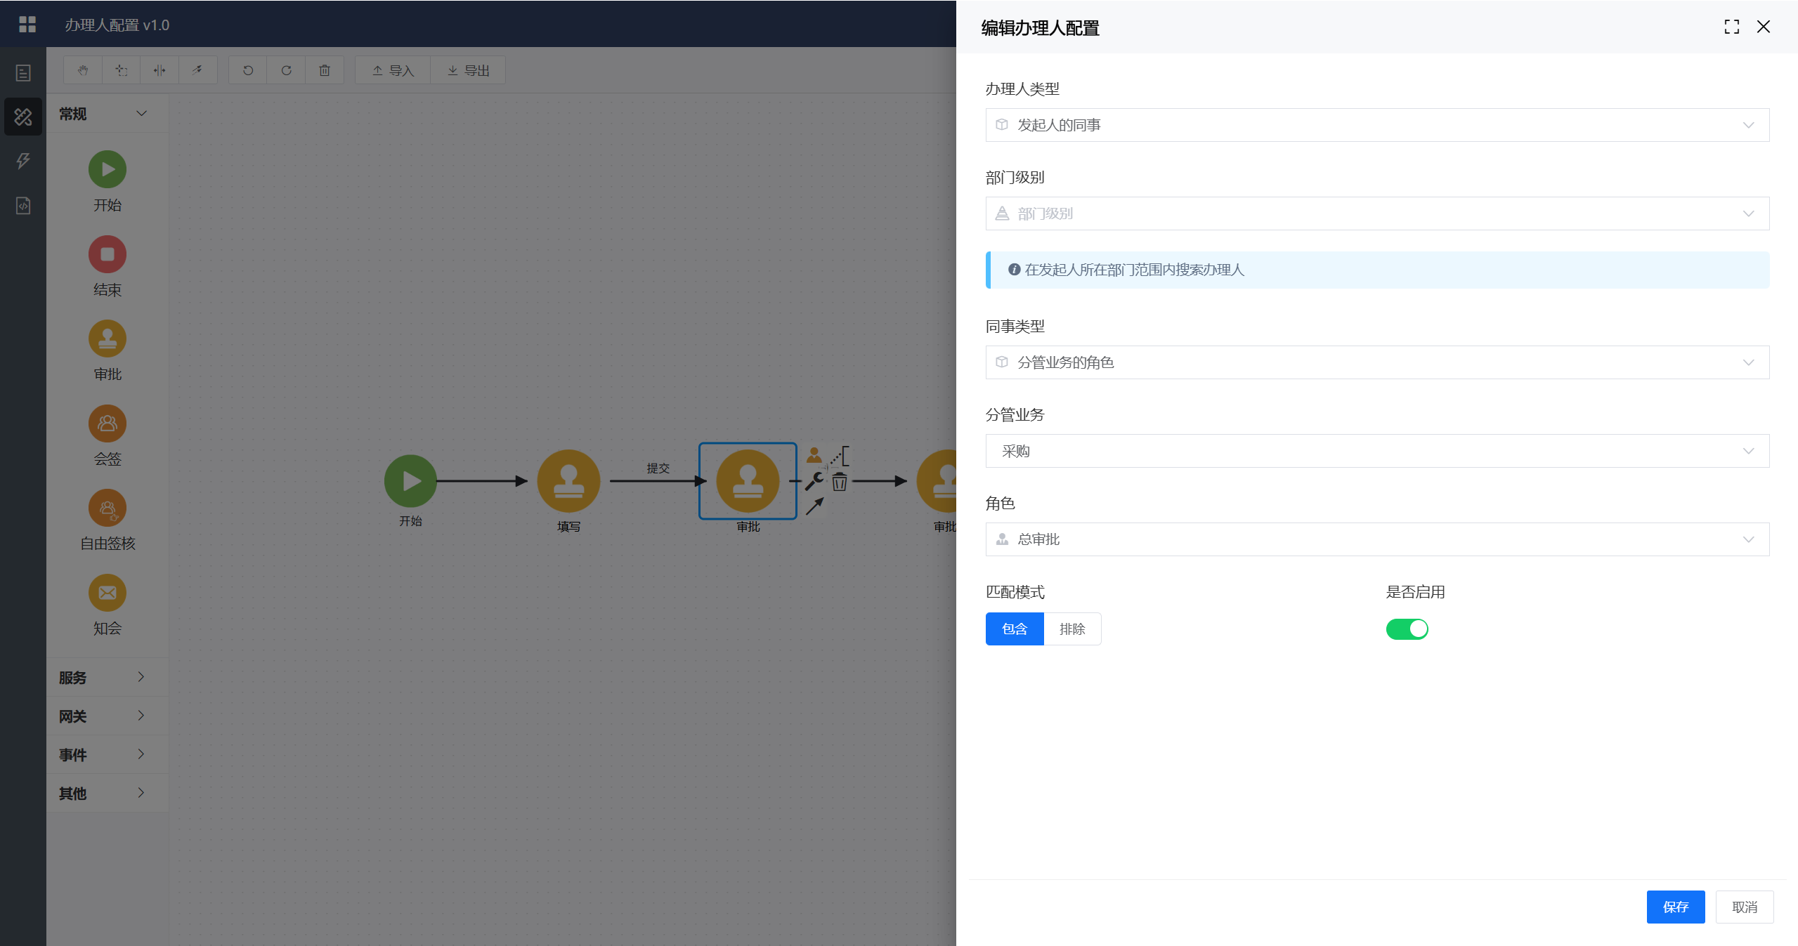Click the trash delete icon in toolbar

click(x=325, y=70)
